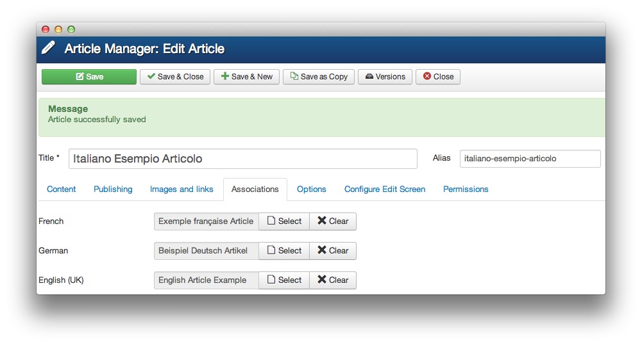642x345 pixels.
Task: Click the Save & New button
Action: pyautogui.click(x=246, y=77)
